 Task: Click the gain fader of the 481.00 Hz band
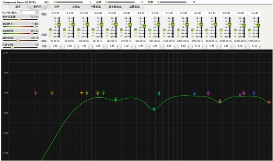point(144,26)
